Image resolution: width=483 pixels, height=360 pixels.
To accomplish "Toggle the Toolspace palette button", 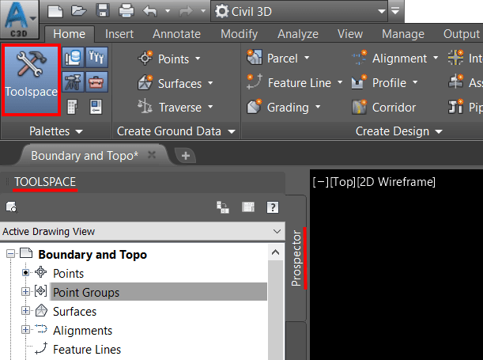I will click(31, 80).
